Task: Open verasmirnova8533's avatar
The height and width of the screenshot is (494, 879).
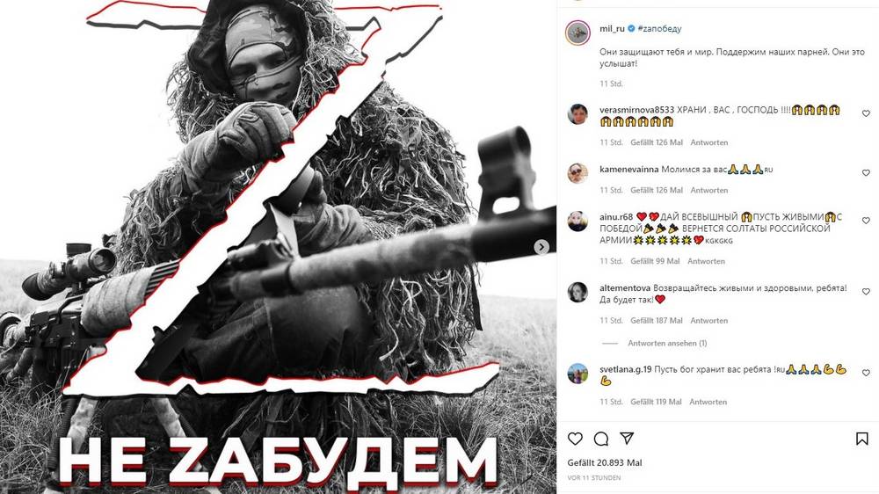Action: (x=578, y=113)
